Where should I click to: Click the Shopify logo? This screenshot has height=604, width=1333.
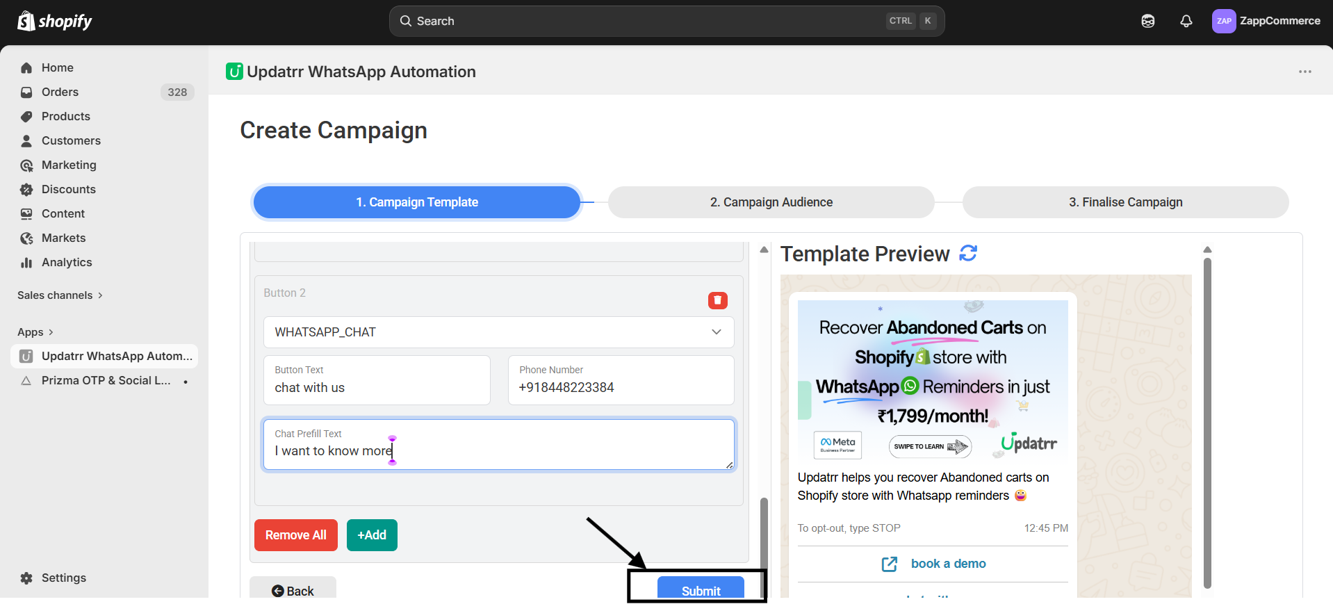pos(55,21)
